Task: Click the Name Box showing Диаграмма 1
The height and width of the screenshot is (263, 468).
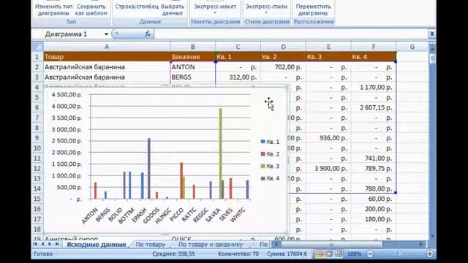Action: [x=72, y=34]
